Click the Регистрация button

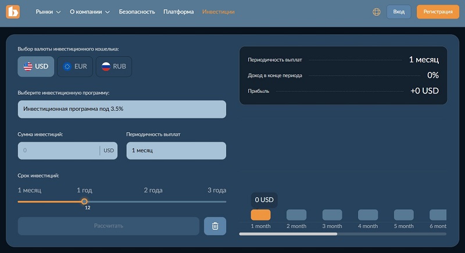[438, 12]
